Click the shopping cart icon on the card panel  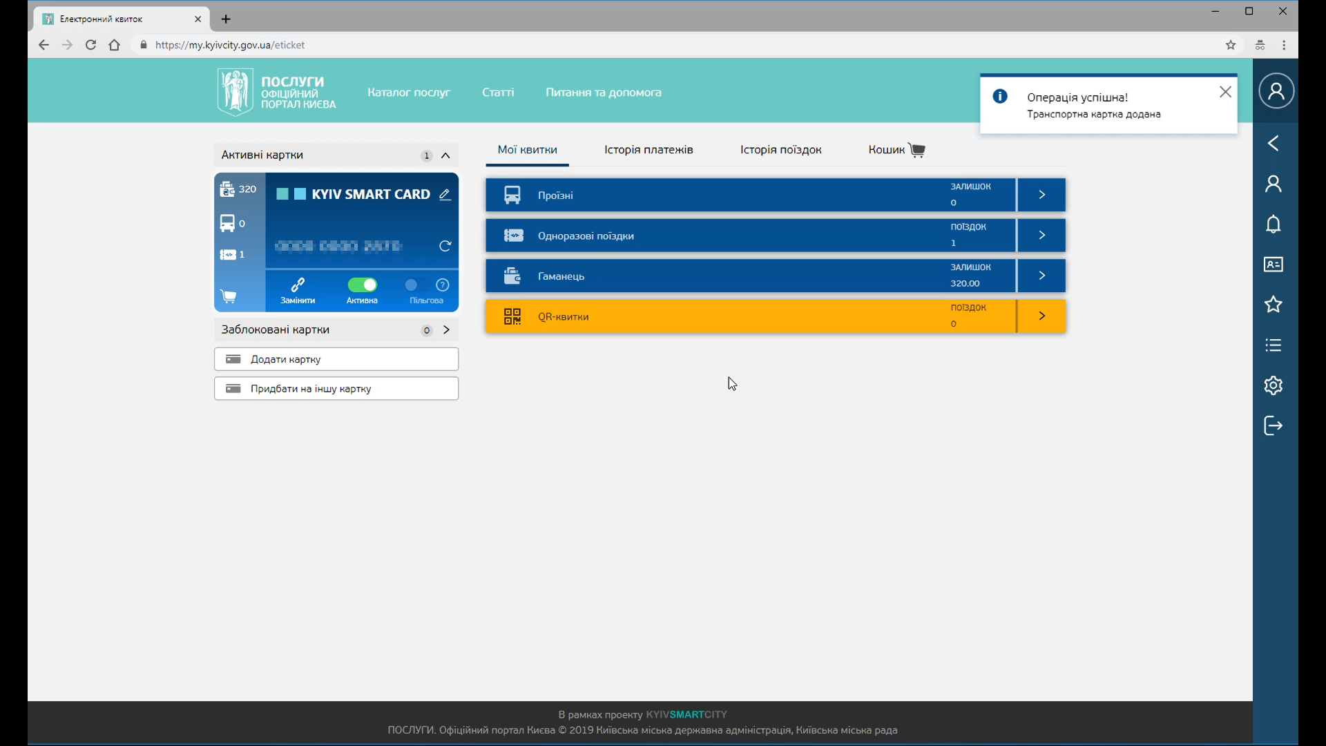(x=229, y=297)
